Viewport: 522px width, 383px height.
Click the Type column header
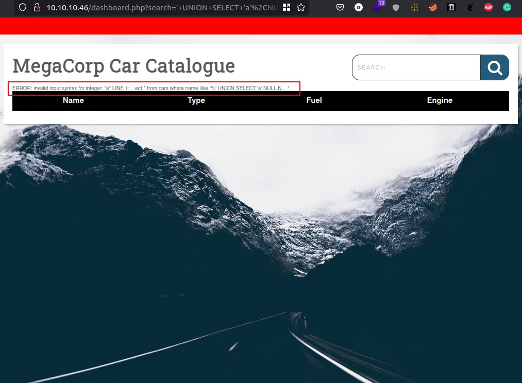click(196, 100)
